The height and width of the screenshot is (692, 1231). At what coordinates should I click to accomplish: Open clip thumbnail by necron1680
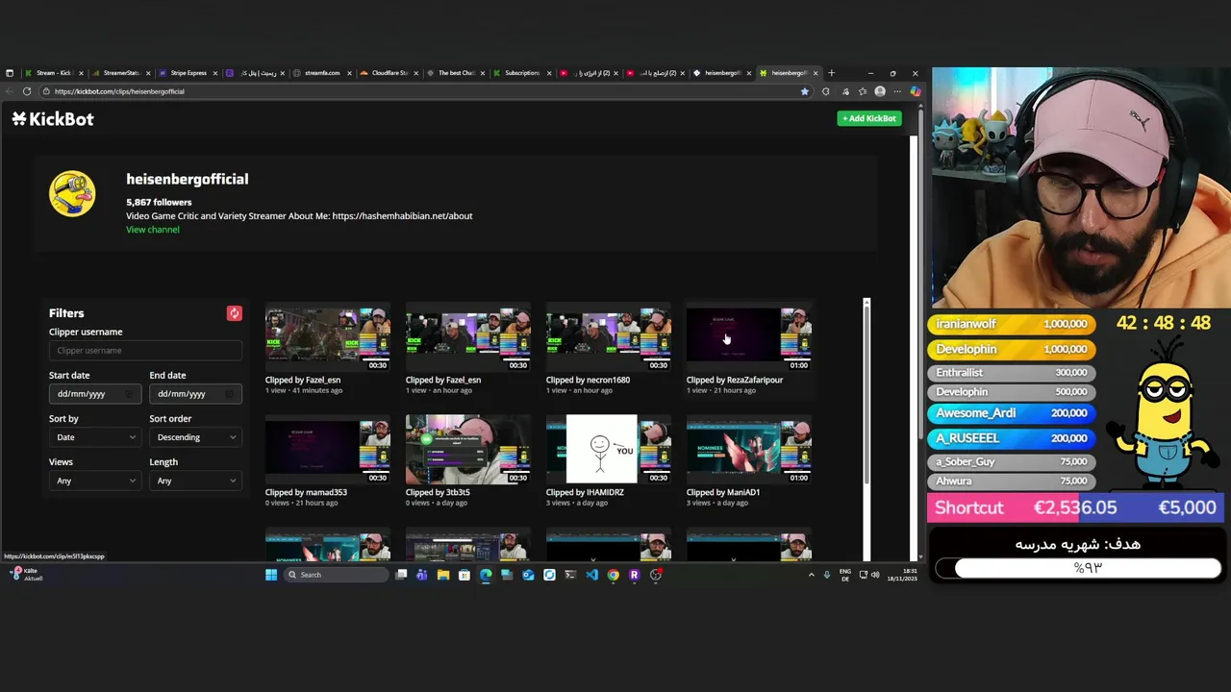608,338
